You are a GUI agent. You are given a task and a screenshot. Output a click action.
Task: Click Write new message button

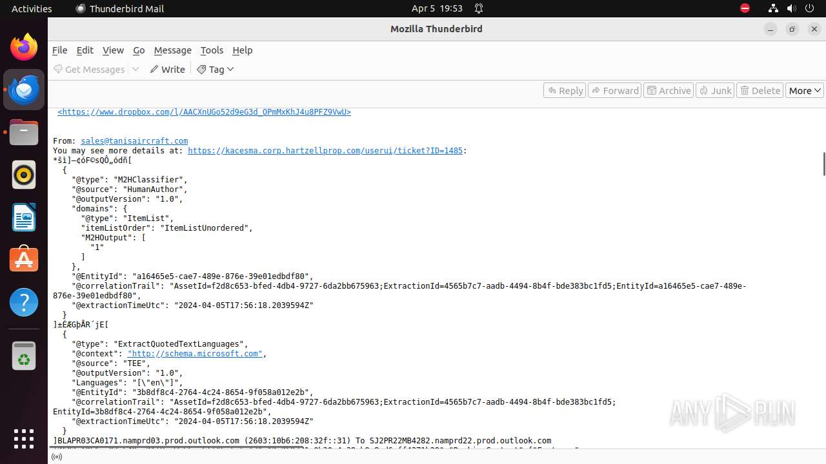pyautogui.click(x=167, y=69)
